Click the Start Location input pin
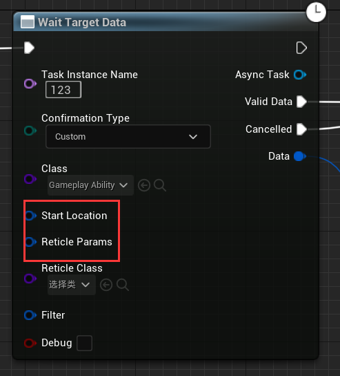This screenshot has width=340, height=376. [30, 216]
